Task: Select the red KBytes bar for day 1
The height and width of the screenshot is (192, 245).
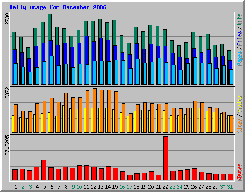Action: click(x=15, y=175)
